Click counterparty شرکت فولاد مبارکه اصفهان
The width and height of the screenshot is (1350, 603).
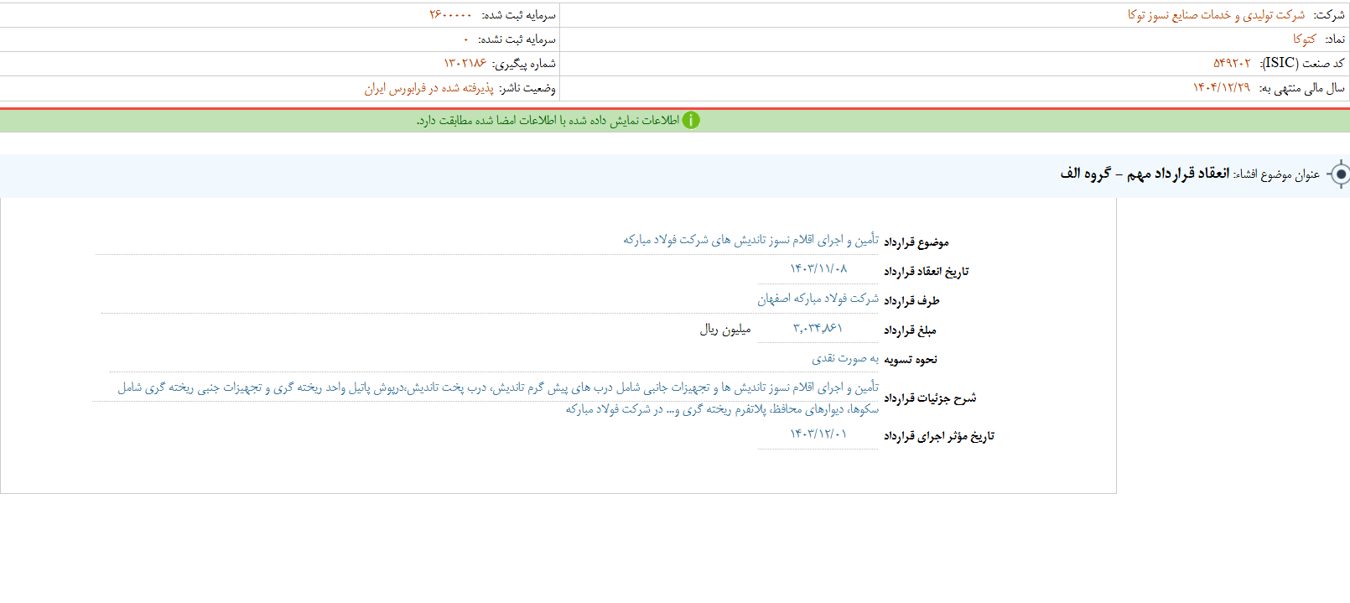(x=818, y=299)
